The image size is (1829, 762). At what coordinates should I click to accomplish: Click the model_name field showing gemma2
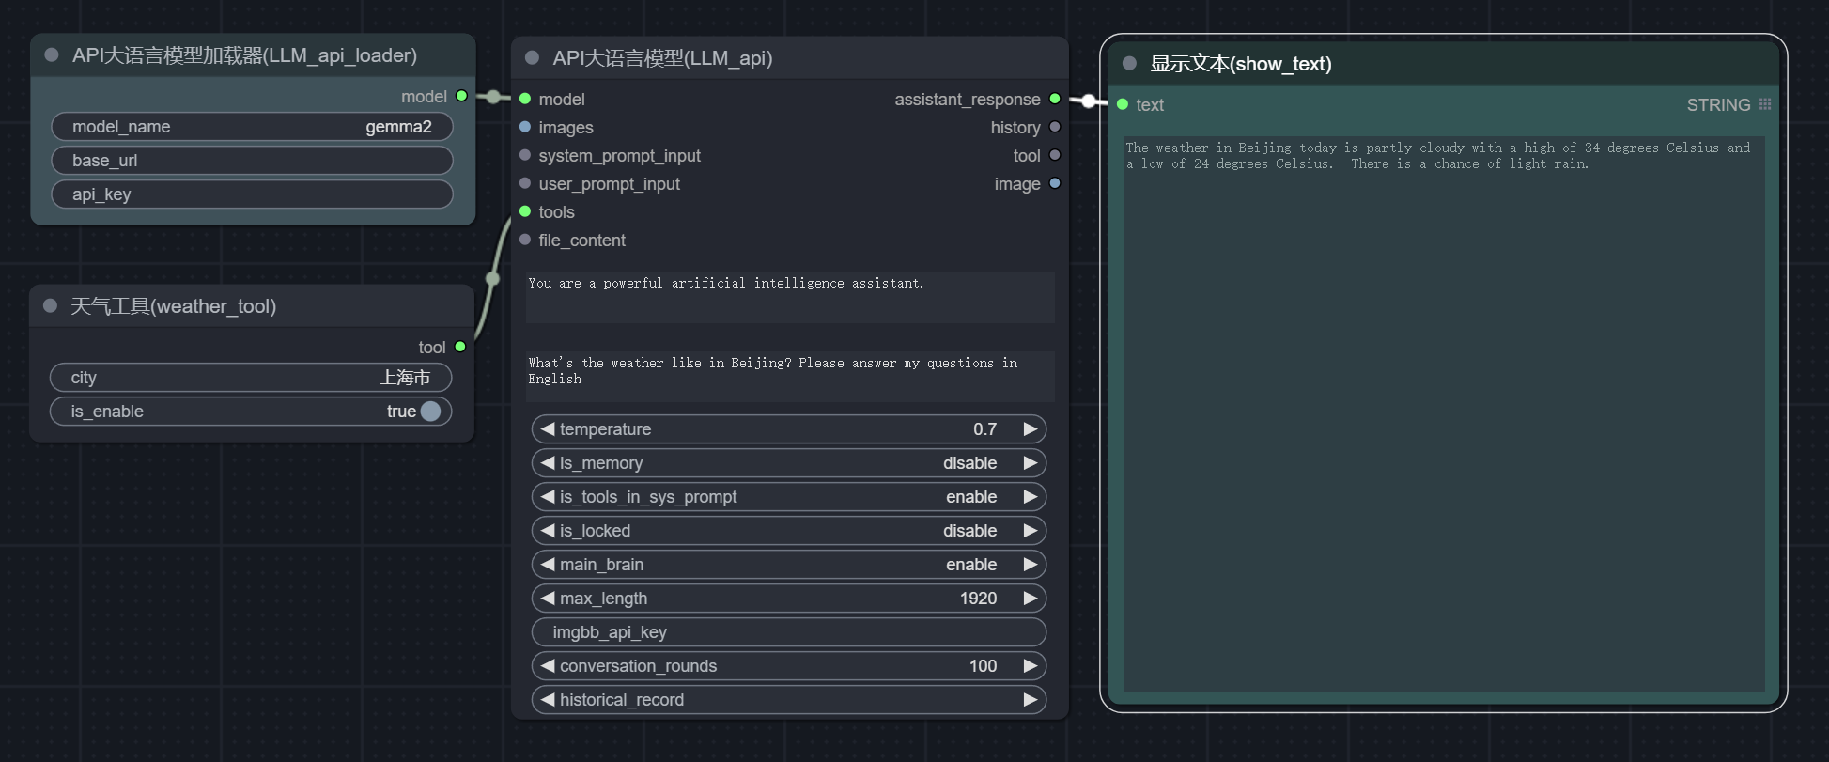click(252, 127)
